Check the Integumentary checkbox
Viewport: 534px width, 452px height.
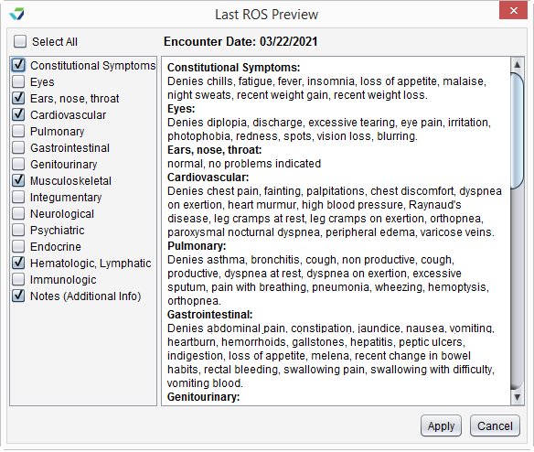click(x=18, y=197)
